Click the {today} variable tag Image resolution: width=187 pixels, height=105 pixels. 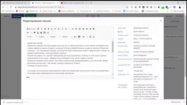click(x=120, y=71)
